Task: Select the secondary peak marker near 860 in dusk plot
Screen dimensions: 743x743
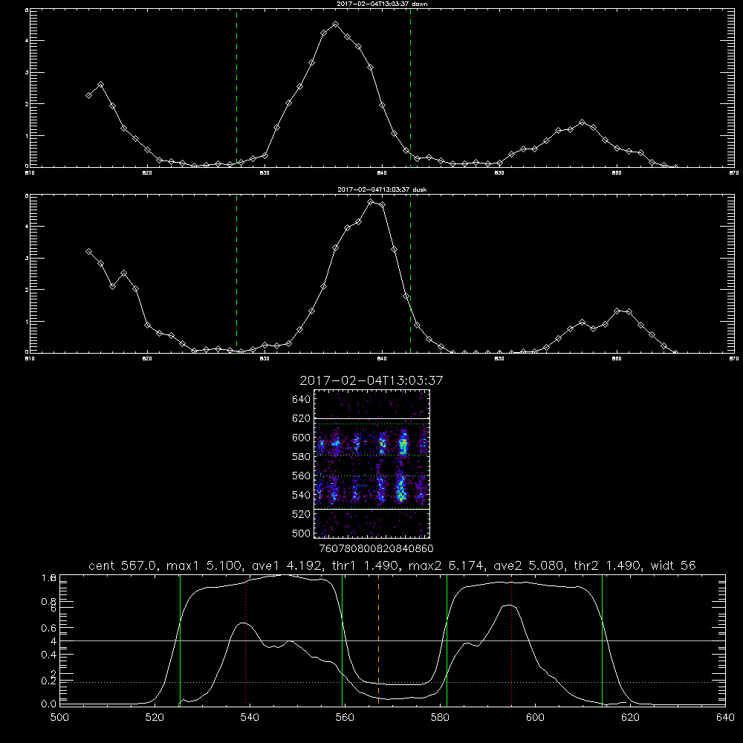Action: 617,311
